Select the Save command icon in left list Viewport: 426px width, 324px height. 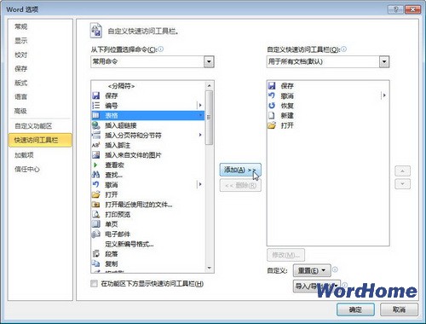click(x=96, y=95)
